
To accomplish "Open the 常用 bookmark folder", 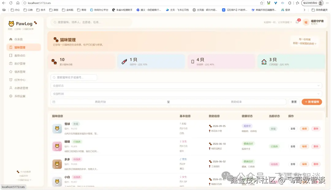I will click(82, 10).
